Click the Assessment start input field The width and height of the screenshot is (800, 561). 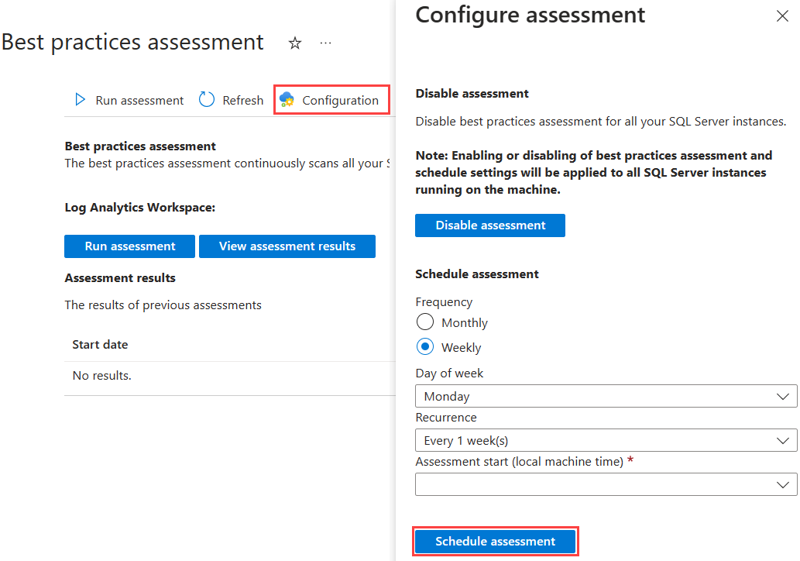tap(604, 484)
